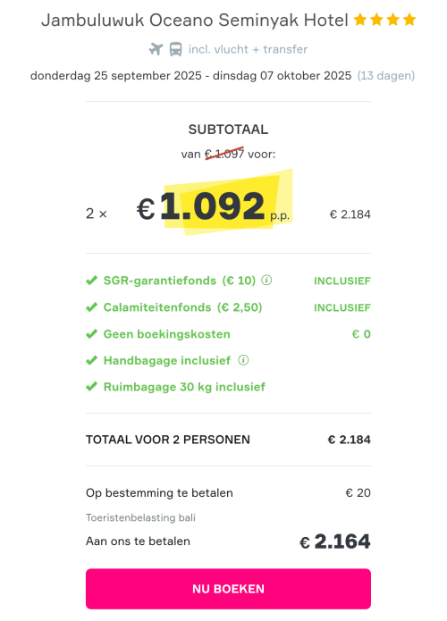Click the crossed-out € 1.097 price

224,154
